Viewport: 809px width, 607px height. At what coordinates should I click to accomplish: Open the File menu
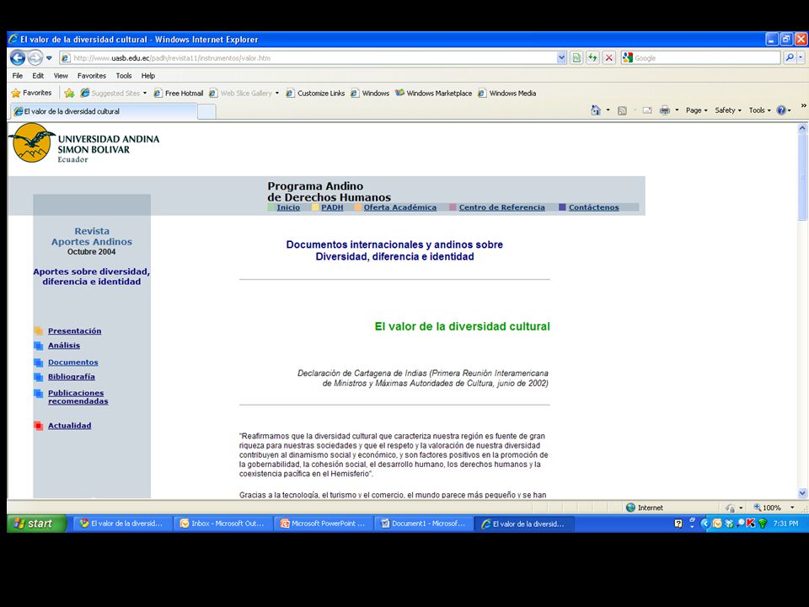point(18,75)
